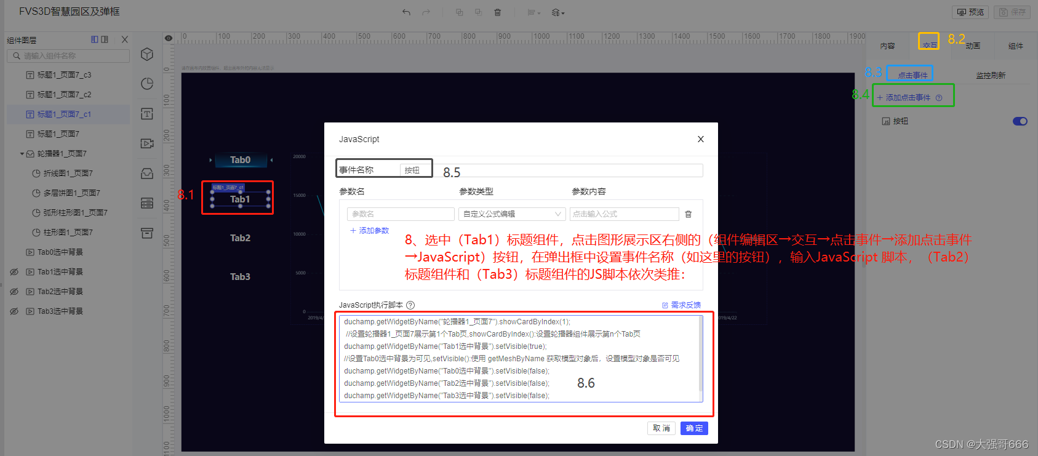The height and width of the screenshot is (456, 1038).
Task: Click the JS icon of 按钮 event
Action: [886, 122]
